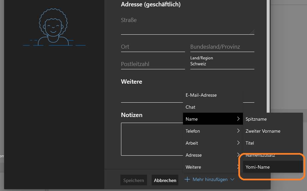Choose the Chat menu entry
307x191 pixels.
click(190, 107)
